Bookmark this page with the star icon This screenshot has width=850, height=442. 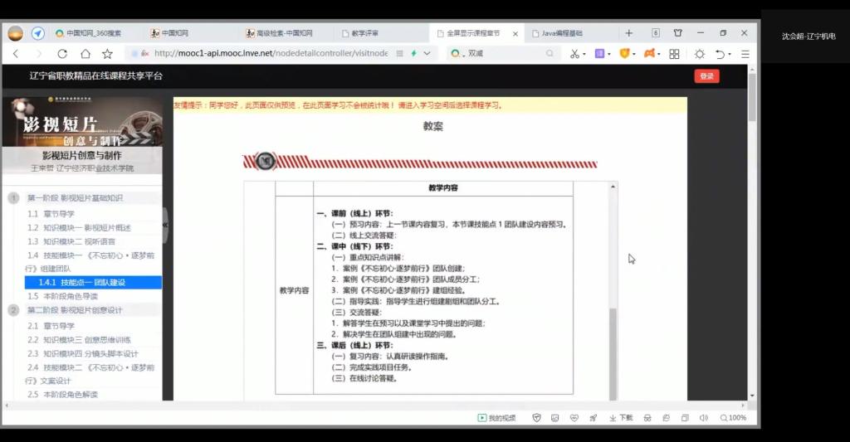click(107, 54)
